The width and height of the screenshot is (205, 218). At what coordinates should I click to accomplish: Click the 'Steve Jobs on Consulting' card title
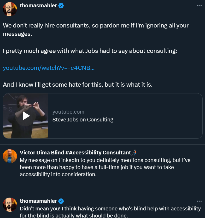click(83, 120)
